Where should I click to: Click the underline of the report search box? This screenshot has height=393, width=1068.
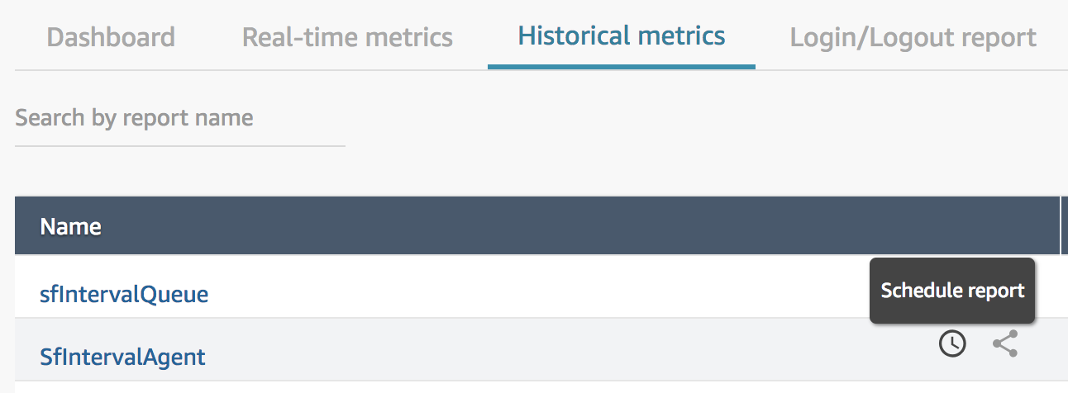(x=179, y=146)
